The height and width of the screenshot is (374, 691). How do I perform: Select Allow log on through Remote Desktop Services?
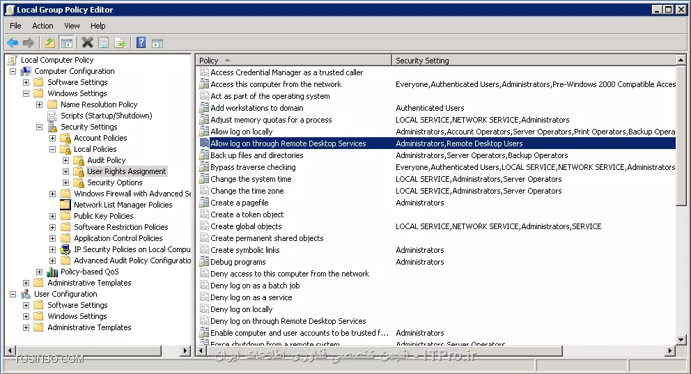(288, 143)
